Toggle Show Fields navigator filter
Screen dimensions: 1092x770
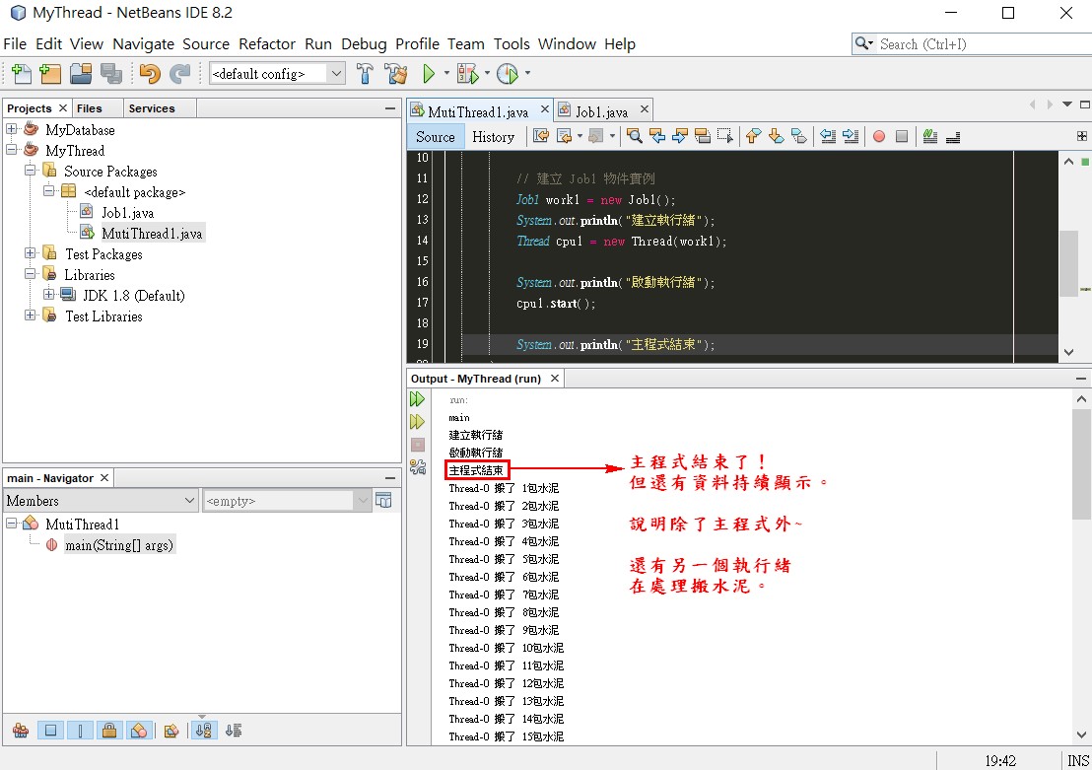[x=50, y=731]
